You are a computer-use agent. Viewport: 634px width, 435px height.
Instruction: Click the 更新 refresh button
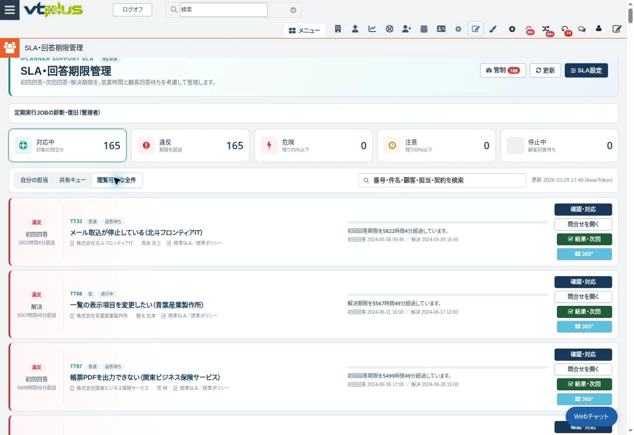(x=545, y=70)
